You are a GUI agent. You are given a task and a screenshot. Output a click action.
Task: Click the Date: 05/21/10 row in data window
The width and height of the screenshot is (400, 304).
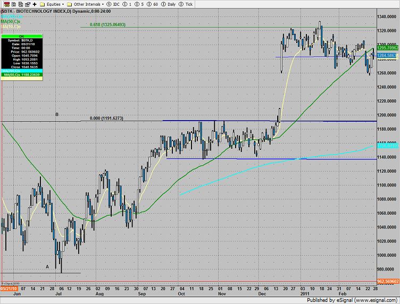click(x=22, y=44)
